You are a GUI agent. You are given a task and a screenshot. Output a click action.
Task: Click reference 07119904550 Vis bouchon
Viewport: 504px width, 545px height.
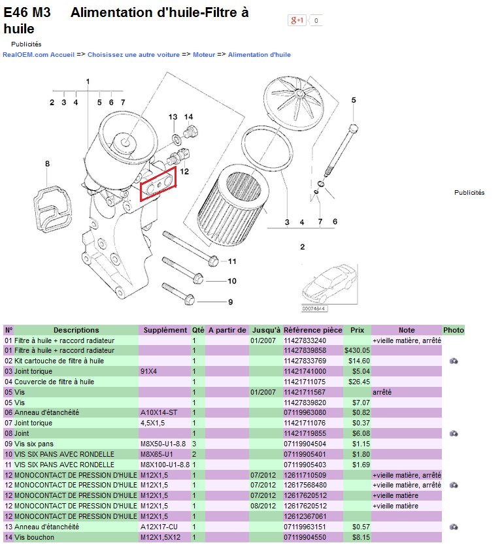[x=305, y=537]
